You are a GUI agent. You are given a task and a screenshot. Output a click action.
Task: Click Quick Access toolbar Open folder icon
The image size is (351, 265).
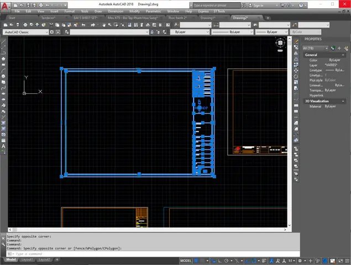pyautogui.click(x=22, y=5)
